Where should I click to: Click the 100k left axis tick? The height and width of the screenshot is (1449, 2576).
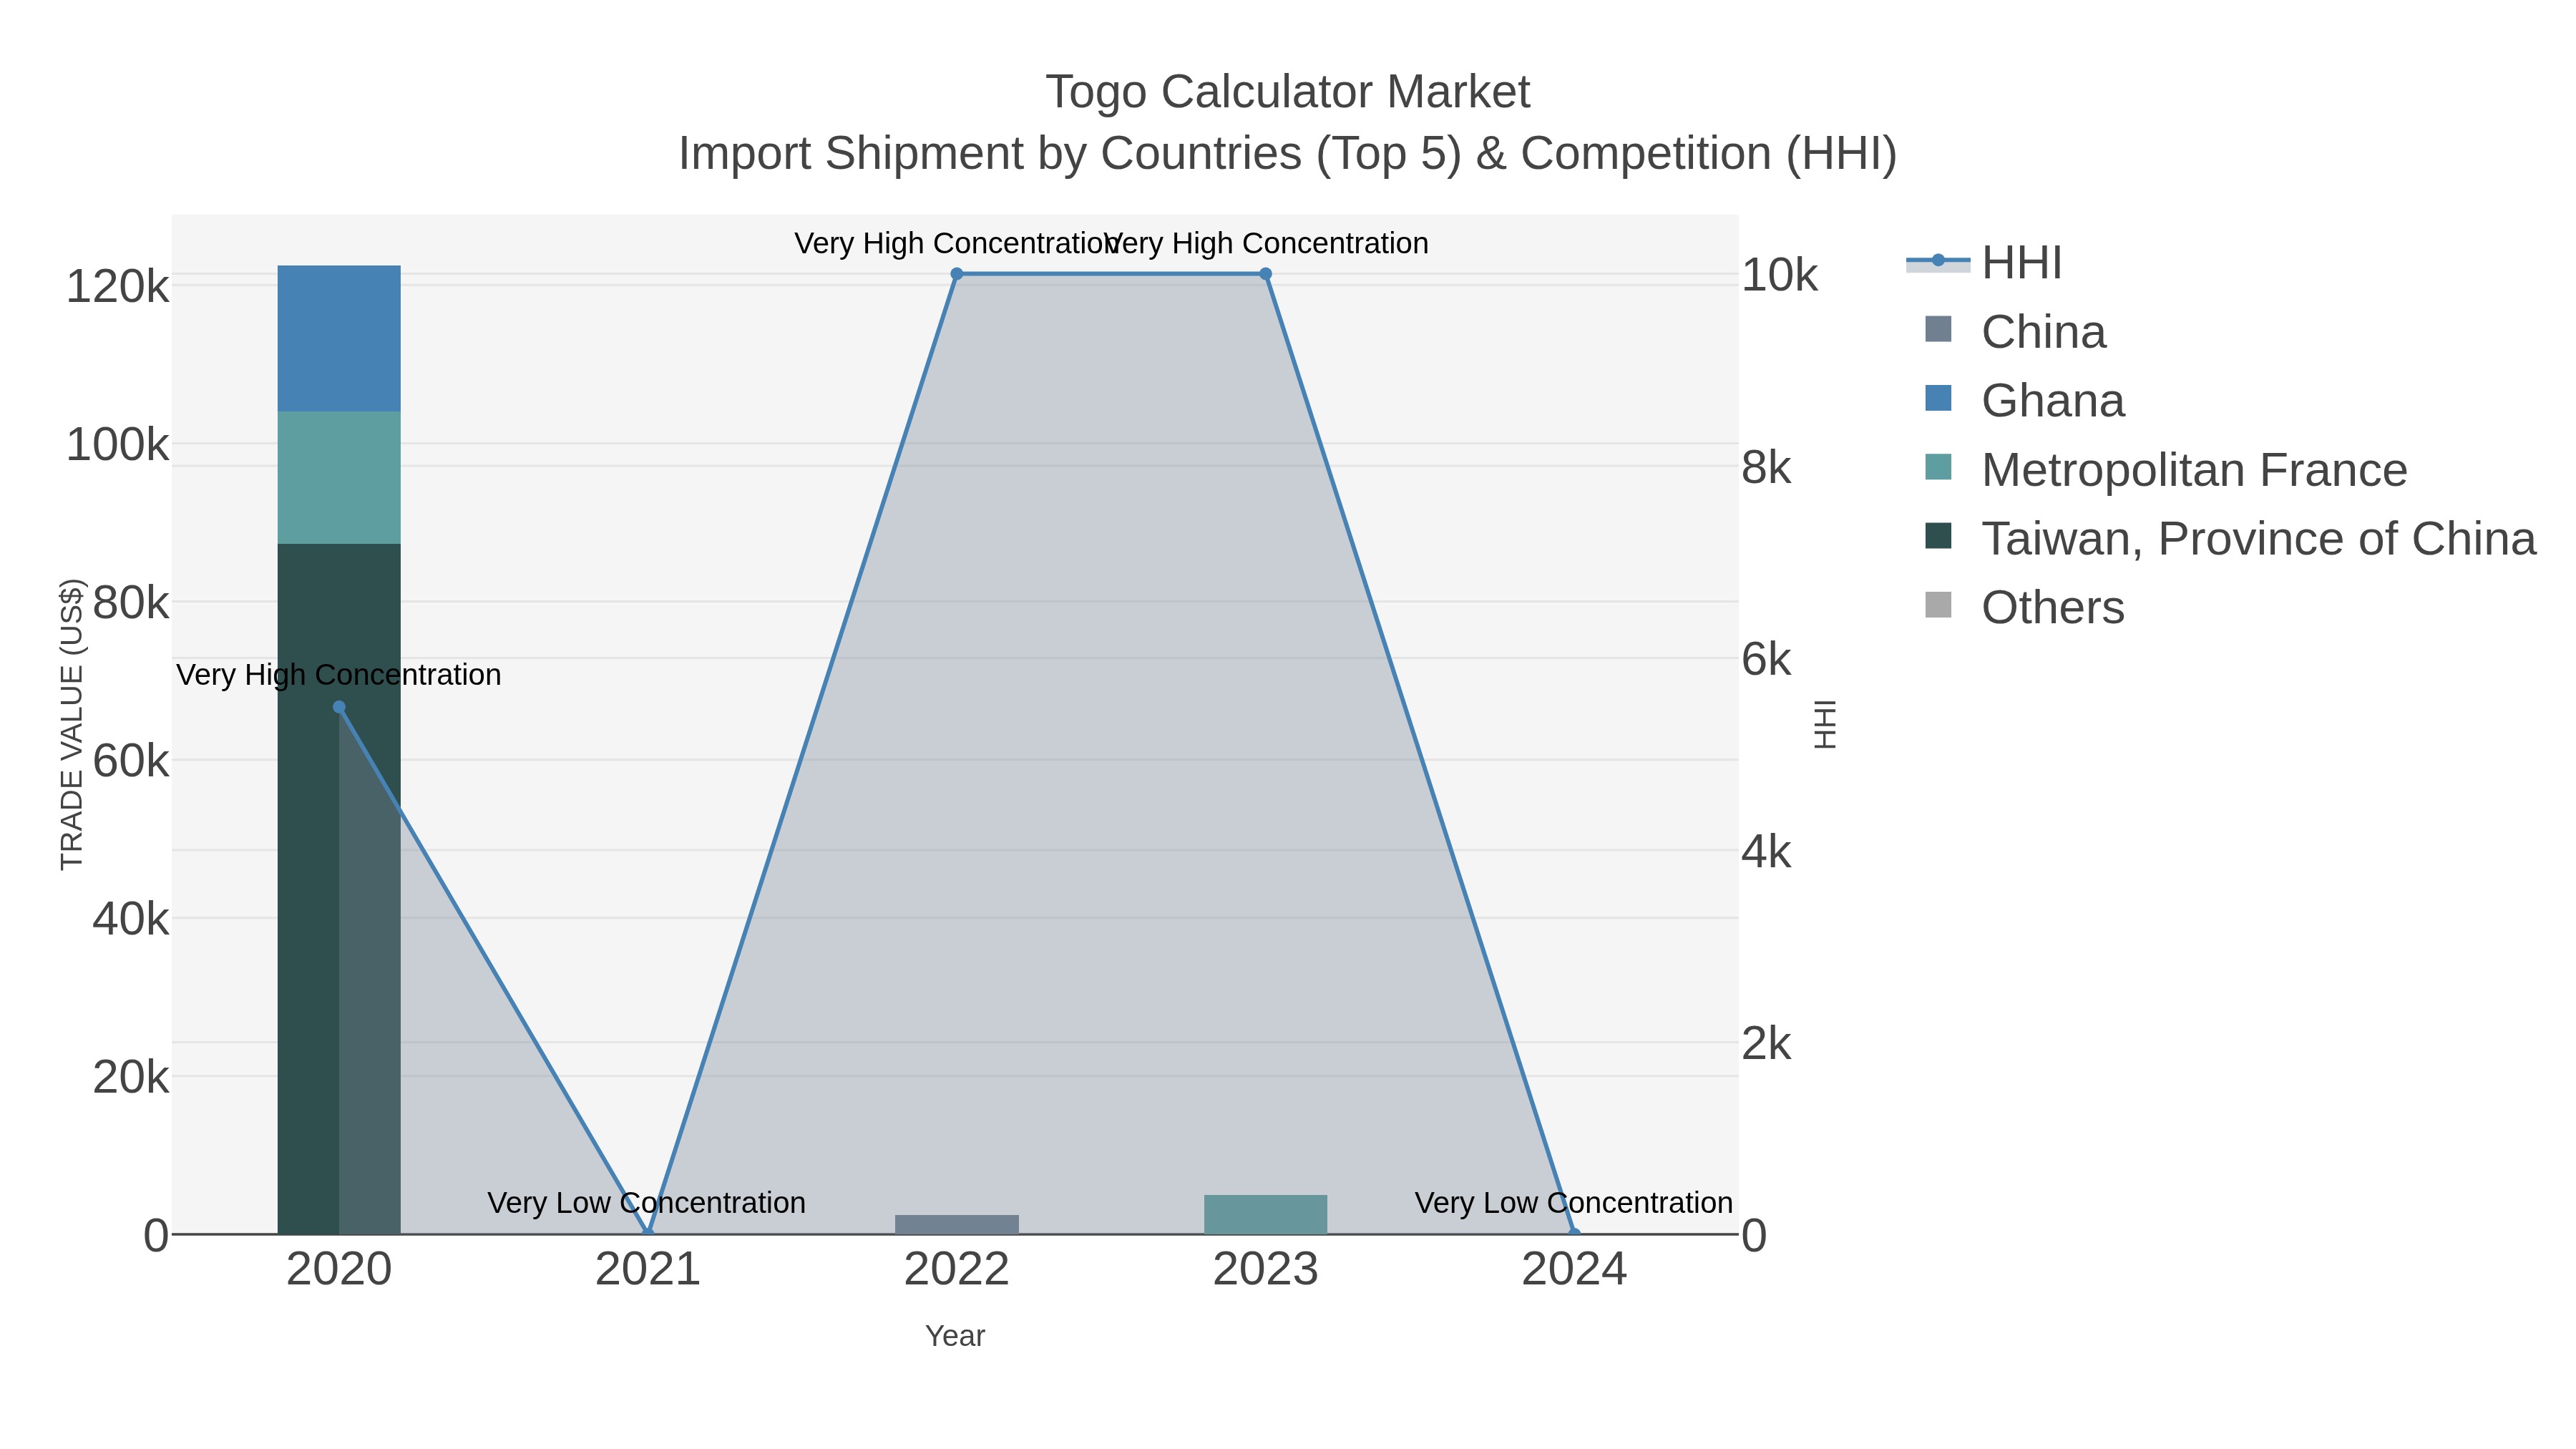[x=118, y=445]
